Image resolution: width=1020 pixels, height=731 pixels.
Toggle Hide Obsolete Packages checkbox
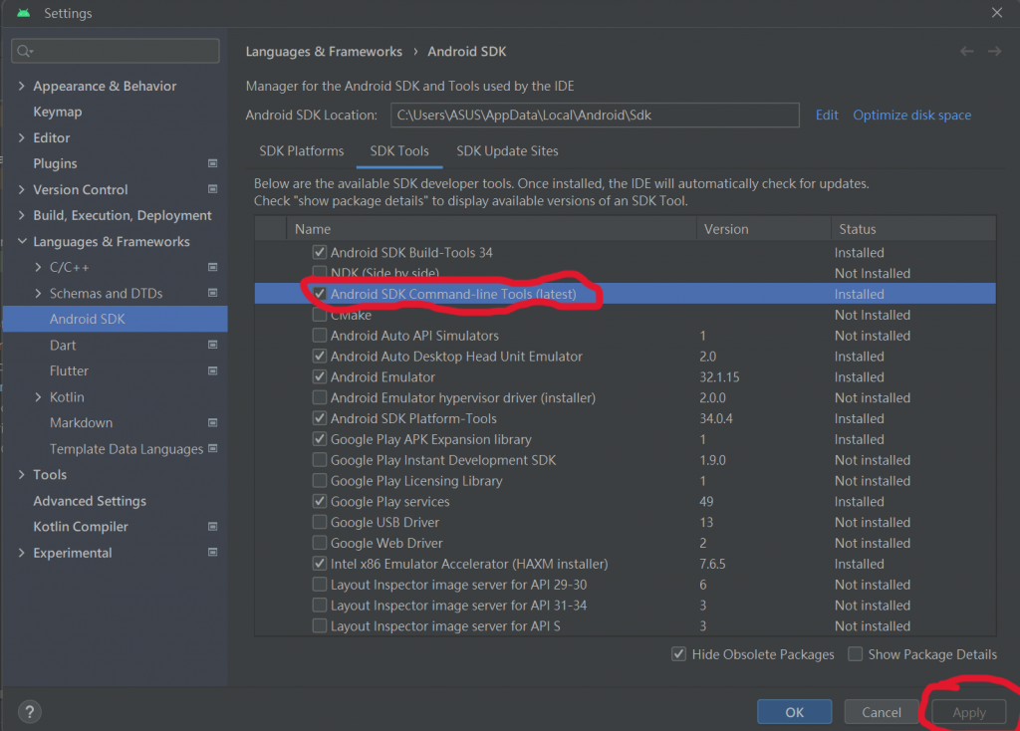click(678, 654)
